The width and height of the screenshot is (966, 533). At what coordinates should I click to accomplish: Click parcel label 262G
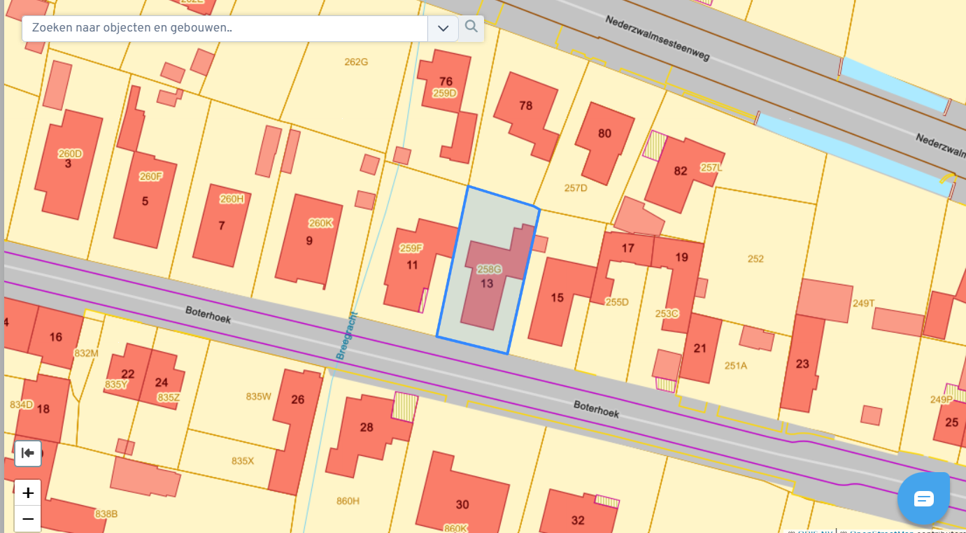(356, 62)
